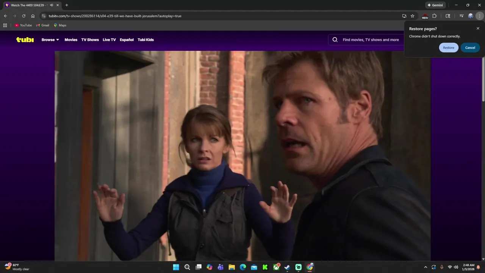
Task: Open the Chrome home page
Action: click(33, 16)
